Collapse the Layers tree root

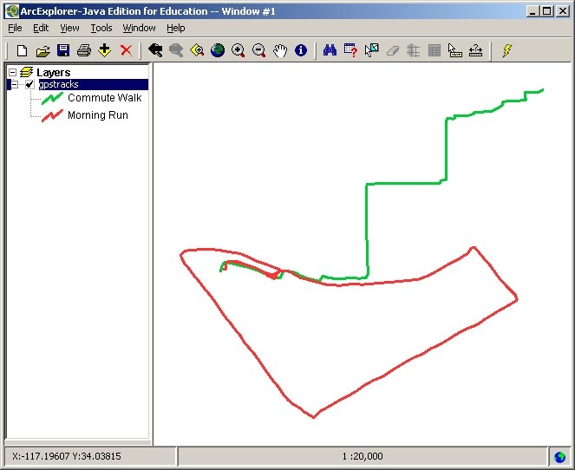12,72
